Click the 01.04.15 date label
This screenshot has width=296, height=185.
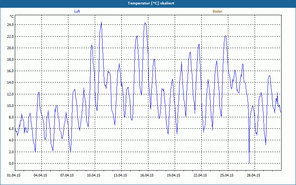(14, 175)
